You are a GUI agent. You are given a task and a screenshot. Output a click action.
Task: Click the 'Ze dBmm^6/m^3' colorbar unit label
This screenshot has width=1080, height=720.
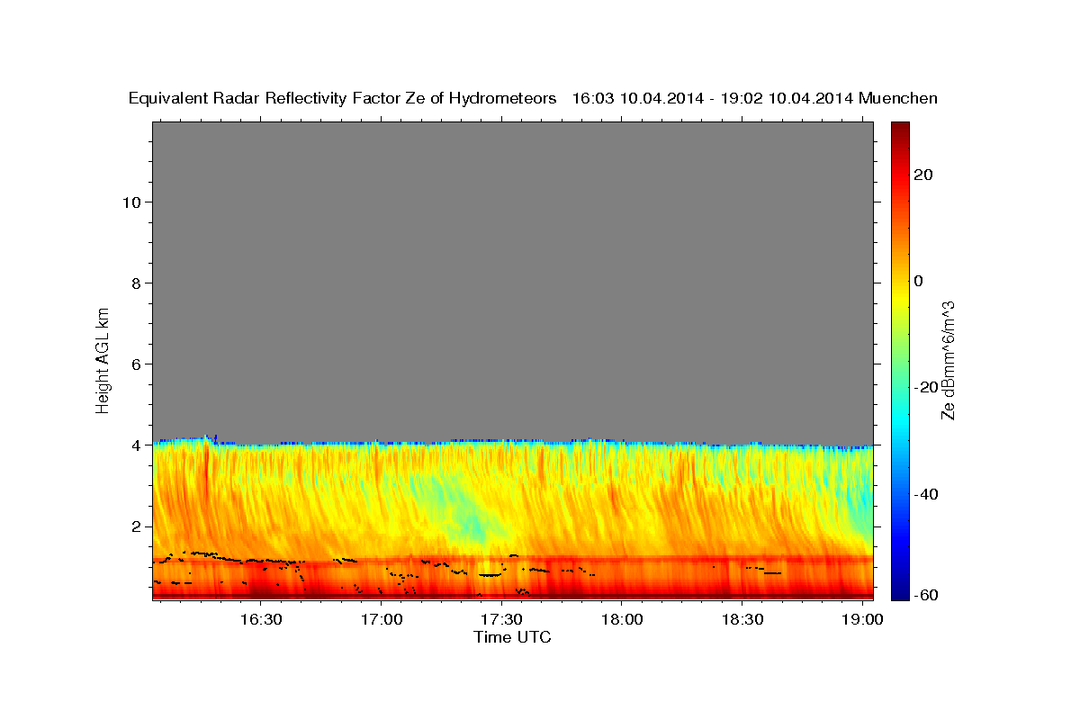[948, 360]
